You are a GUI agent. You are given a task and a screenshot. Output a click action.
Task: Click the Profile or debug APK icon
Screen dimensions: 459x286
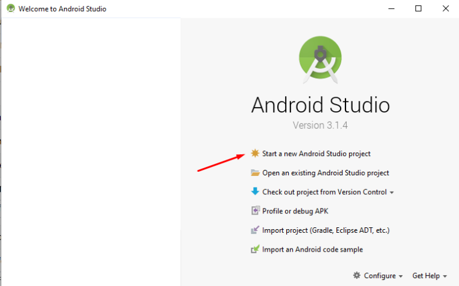(255, 210)
